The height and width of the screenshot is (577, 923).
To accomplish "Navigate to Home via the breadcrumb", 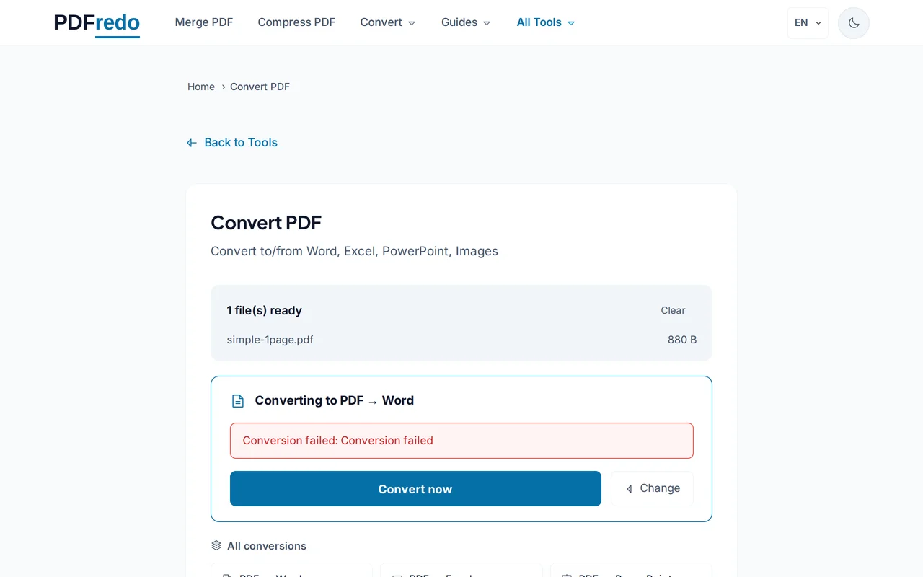I will pos(200,87).
